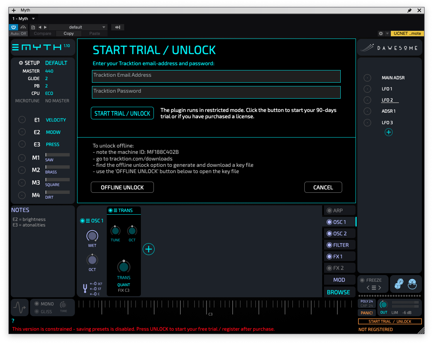Toggle the OSC 2 section power
Viewport: 433px width, 344px height.
tap(329, 234)
